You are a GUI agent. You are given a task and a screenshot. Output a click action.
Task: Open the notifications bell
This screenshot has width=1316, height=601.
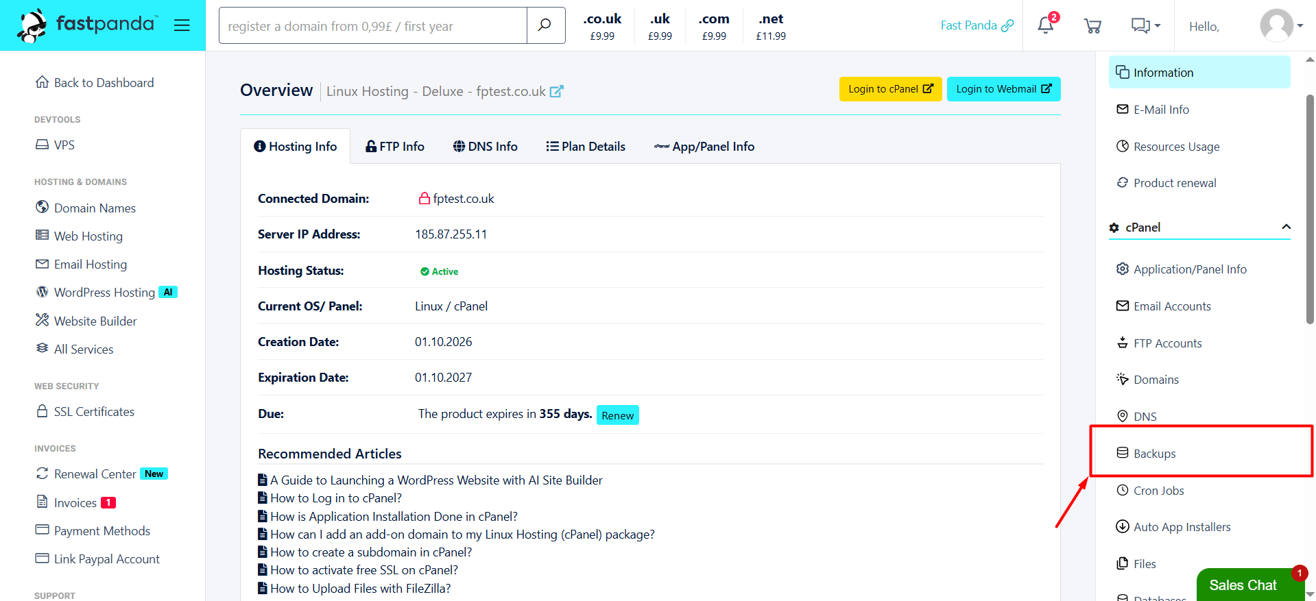point(1046,25)
